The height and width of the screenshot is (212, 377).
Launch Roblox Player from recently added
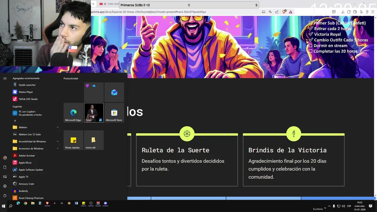pyautogui.click(x=35, y=92)
